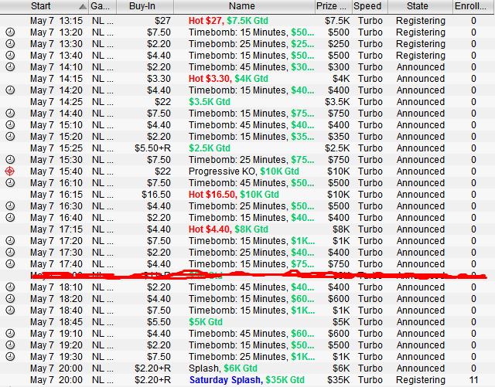Screen dimensions: 495x387
Task: Click the $7.5K prize cell on Hot $27 row
Action: (x=337, y=21)
